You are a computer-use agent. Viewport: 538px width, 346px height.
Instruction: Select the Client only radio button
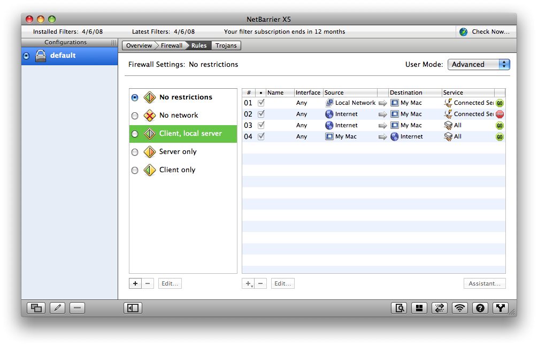pos(135,170)
